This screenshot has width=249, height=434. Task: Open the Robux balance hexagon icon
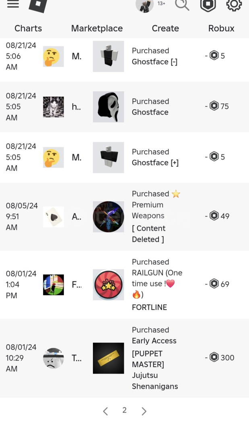pos(208,5)
